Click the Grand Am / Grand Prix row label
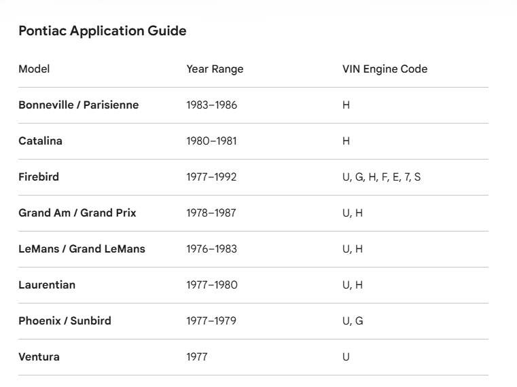Screen dimensions: 517x387 pos(77,213)
